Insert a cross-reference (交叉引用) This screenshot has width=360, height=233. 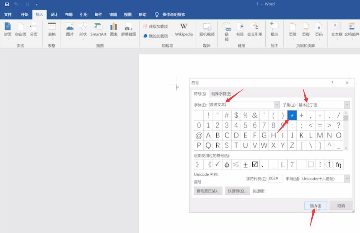click(255, 29)
